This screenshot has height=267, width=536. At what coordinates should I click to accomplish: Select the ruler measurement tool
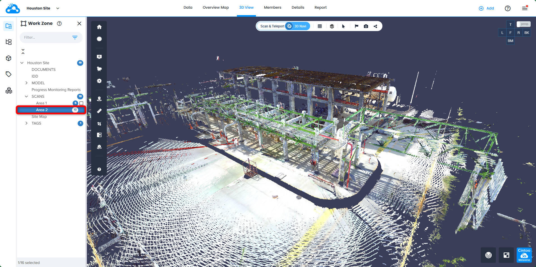[x=99, y=111]
